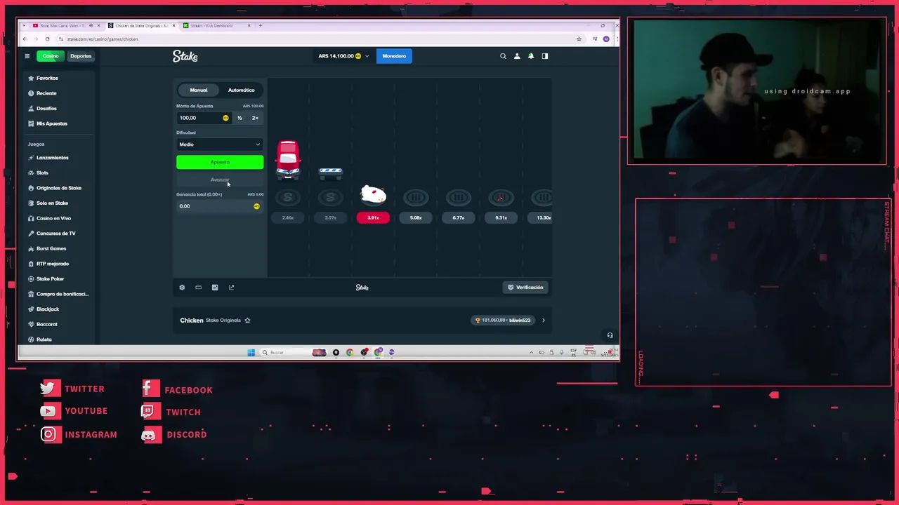
Task: Click the pop-out game icon
Action: pyautogui.click(x=231, y=288)
